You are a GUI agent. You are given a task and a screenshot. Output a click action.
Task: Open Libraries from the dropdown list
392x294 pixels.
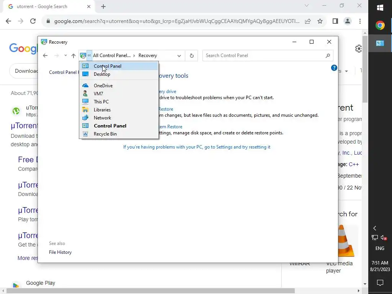coord(119,110)
